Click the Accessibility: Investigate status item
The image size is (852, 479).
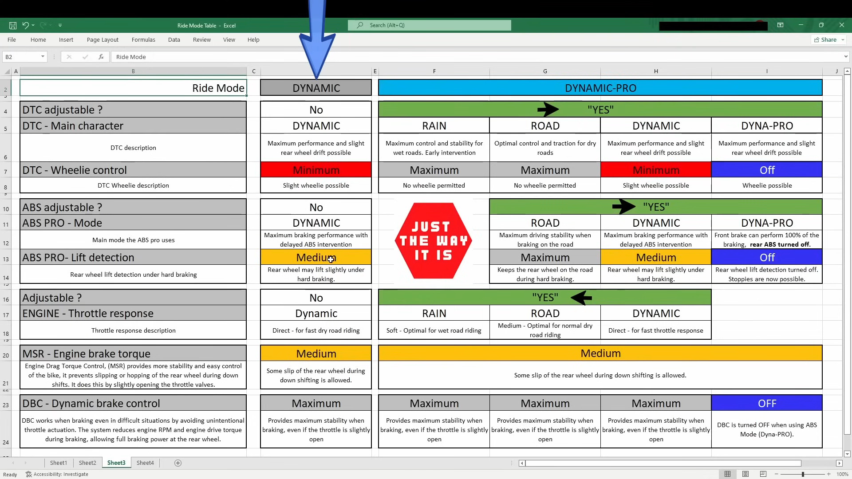[x=57, y=474]
